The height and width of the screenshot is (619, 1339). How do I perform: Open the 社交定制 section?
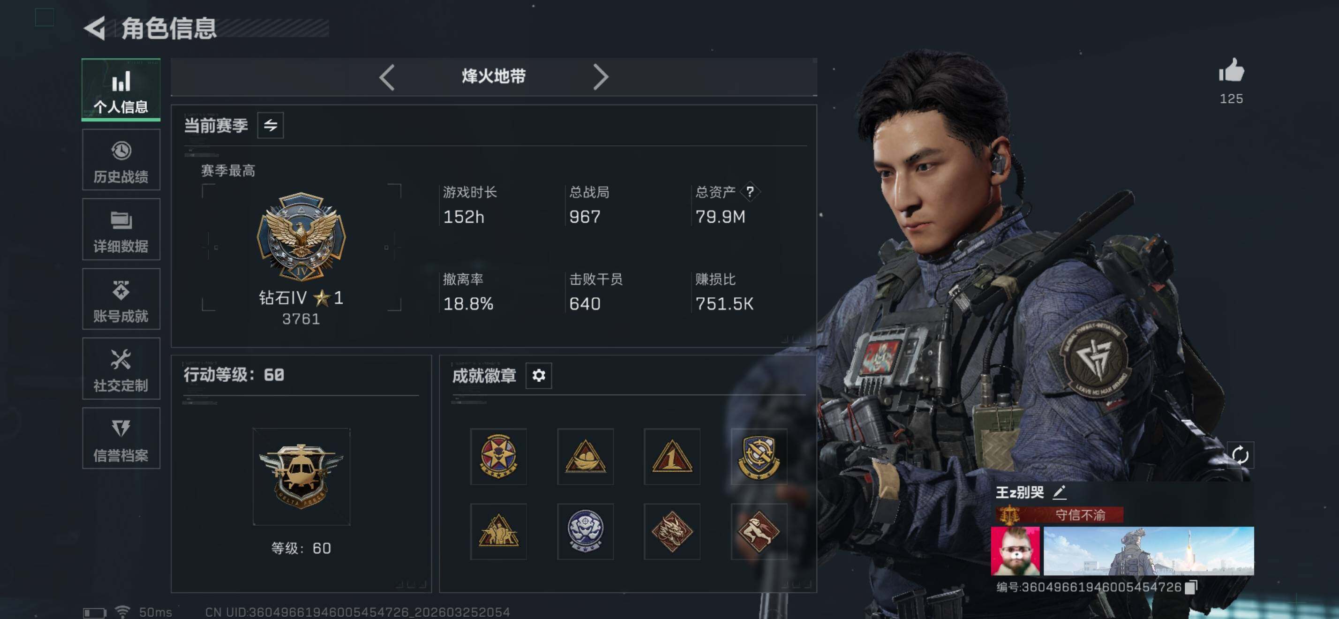121,369
